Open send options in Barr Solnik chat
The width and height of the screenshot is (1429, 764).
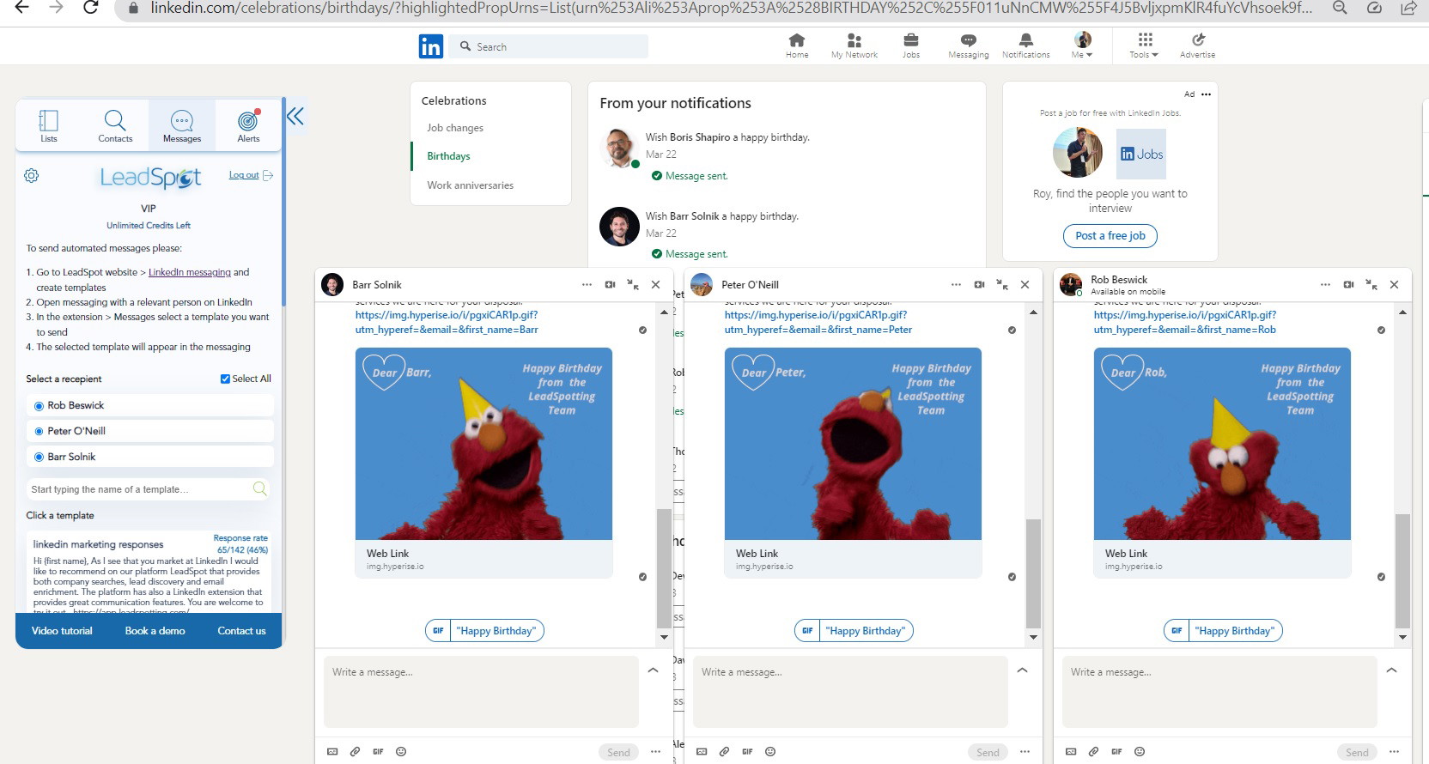point(655,752)
